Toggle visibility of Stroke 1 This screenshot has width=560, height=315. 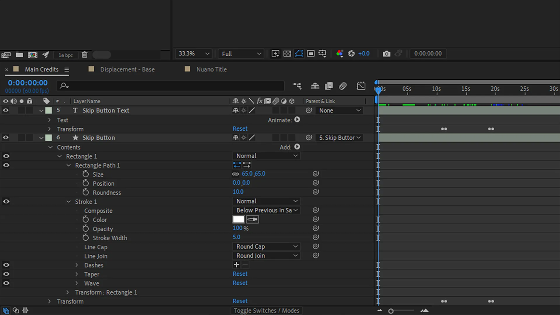6,202
